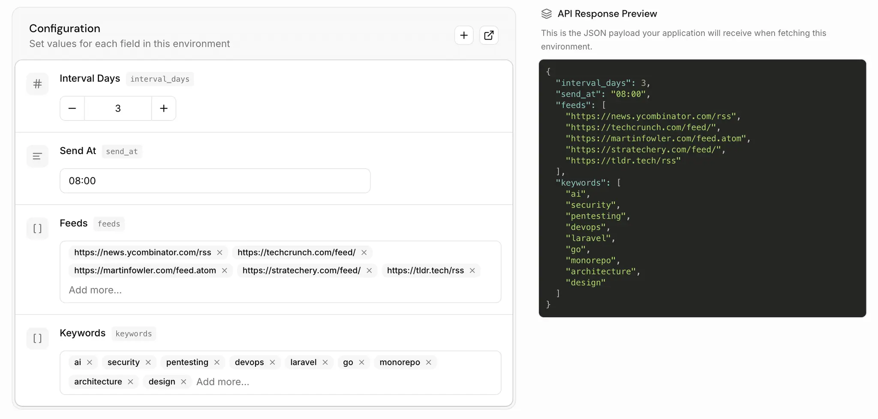Remove the stratechery.com/feed/ feed tag
The height and width of the screenshot is (419, 878).
pyautogui.click(x=369, y=270)
